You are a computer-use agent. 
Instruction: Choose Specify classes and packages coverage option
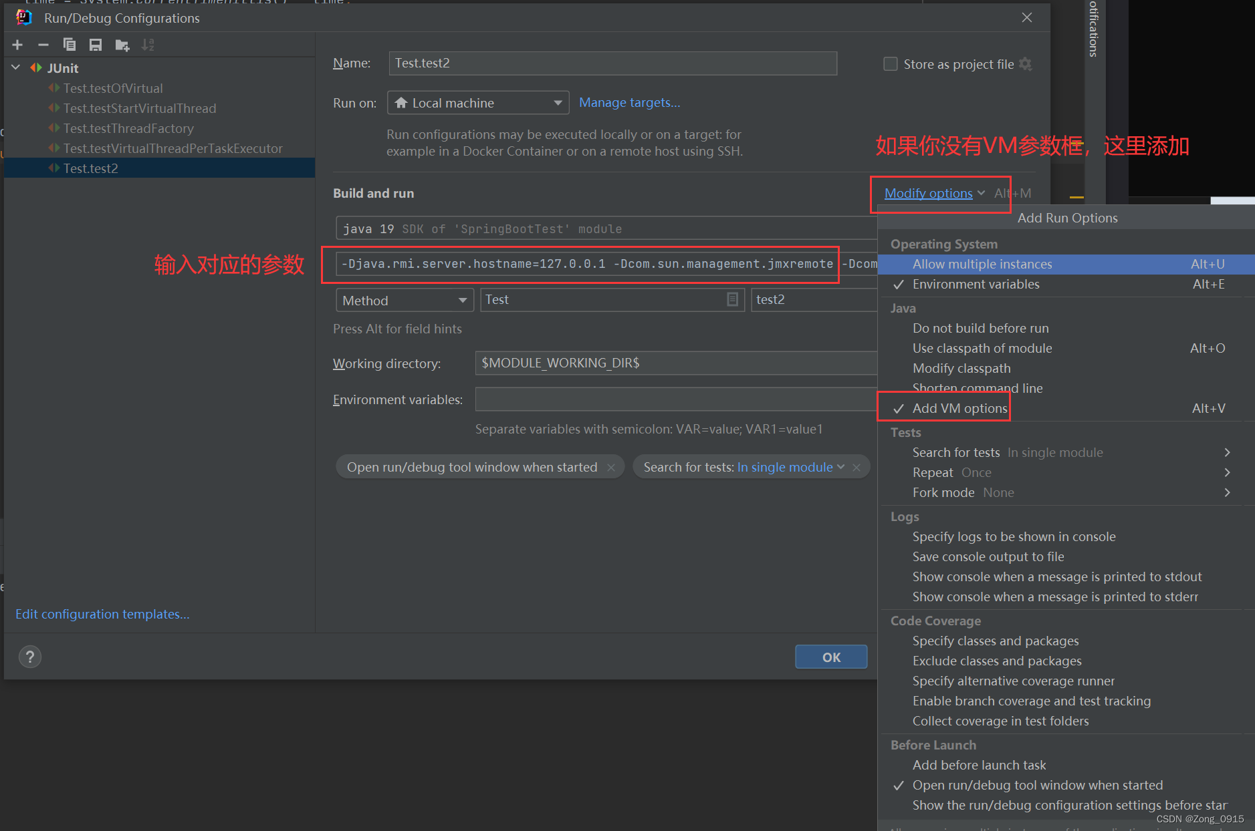pos(1066,641)
